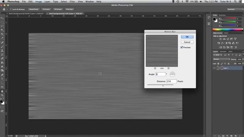Select the Zoom tool
244x137 pixels.
(2, 95)
